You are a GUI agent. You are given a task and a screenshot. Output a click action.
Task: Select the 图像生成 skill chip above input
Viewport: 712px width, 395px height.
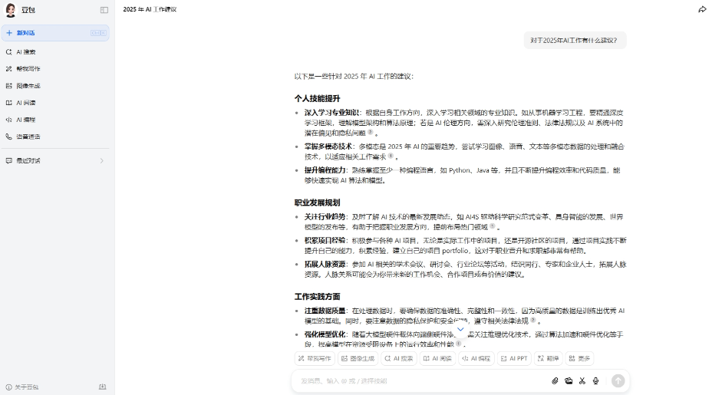pos(358,359)
